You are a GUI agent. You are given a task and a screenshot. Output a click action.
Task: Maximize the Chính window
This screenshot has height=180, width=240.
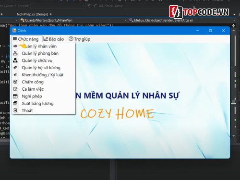pyautogui.click(x=210, y=31)
